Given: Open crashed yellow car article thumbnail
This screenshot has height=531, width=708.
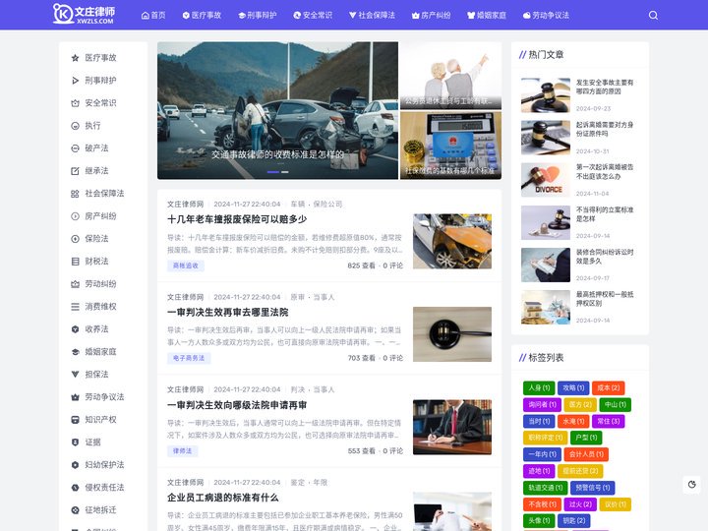Looking at the screenshot, I should pyautogui.click(x=452, y=242).
